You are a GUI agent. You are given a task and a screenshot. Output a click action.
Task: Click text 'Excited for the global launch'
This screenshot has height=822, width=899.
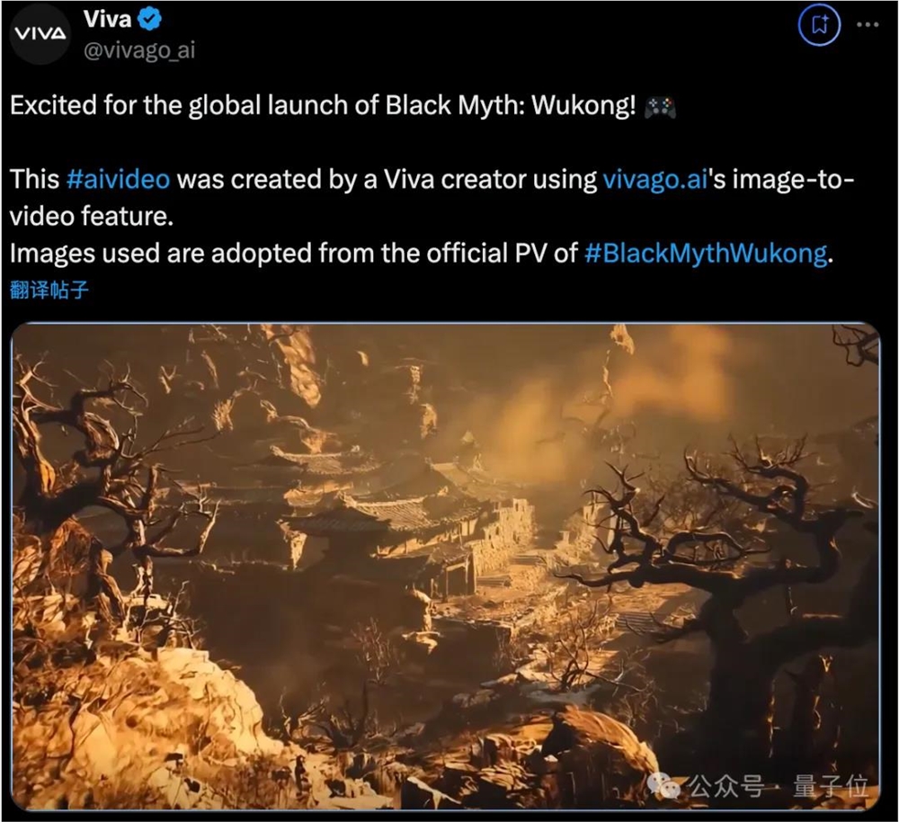(x=178, y=105)
